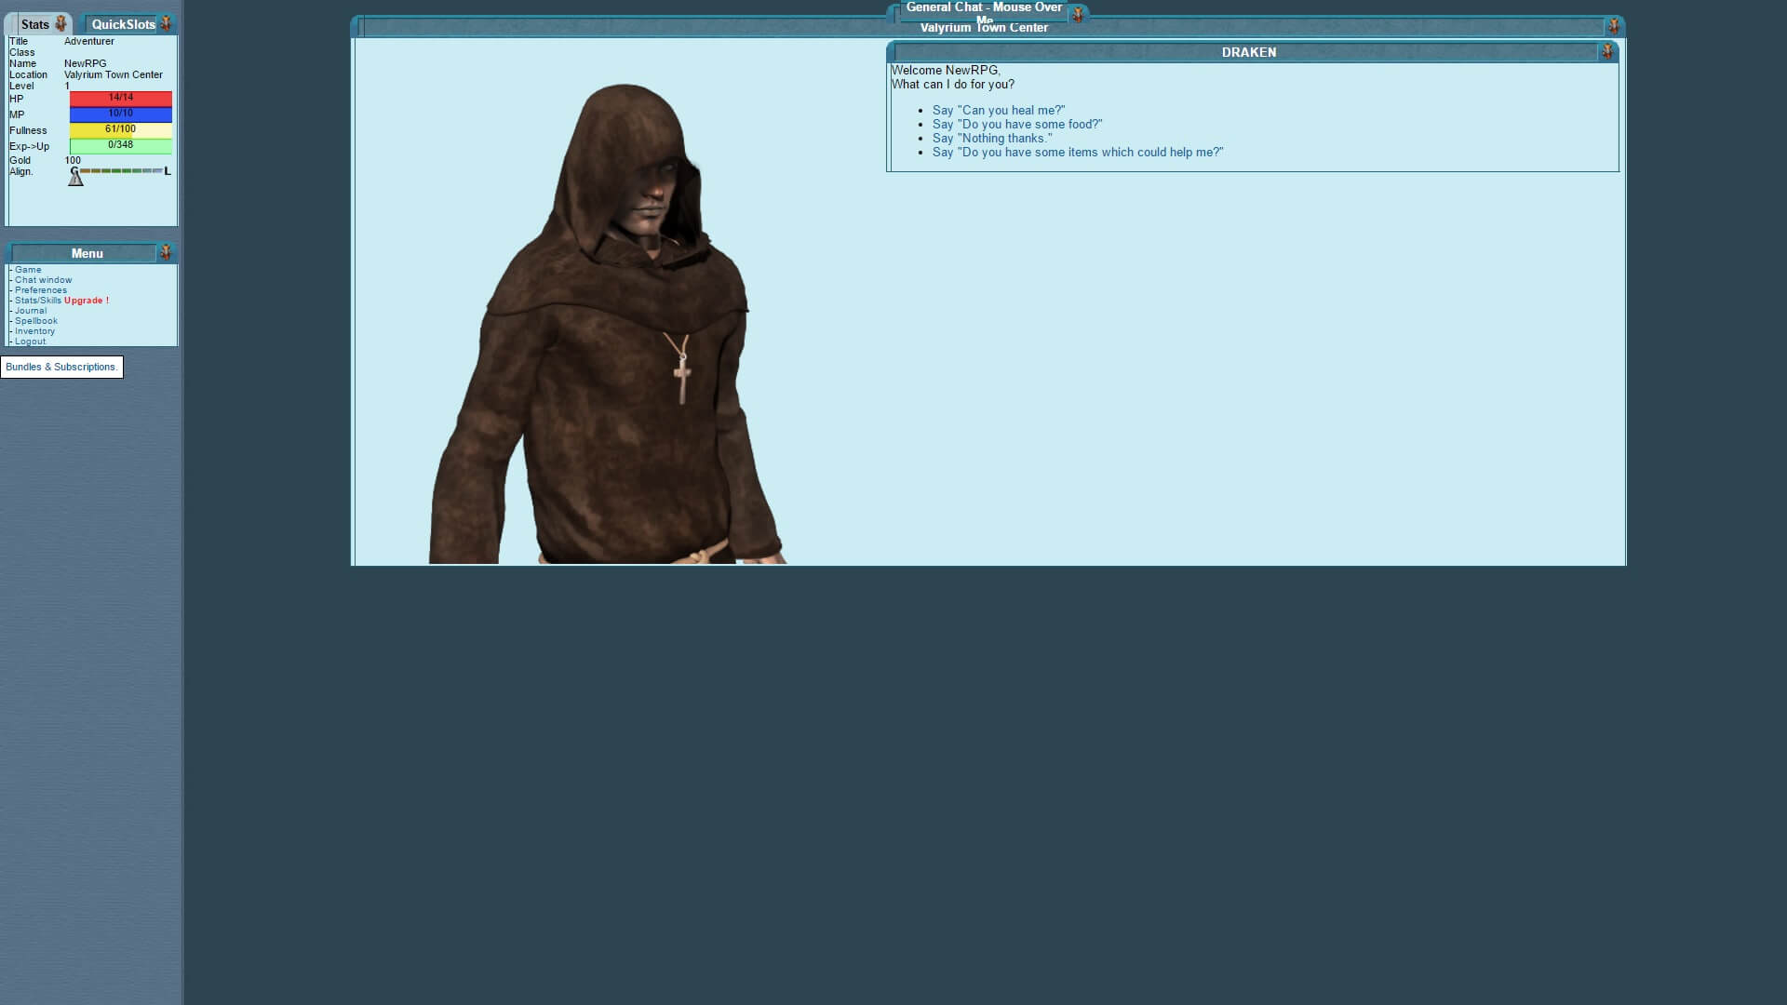The height and width of the screenshot is (1005, 1787).
Task: Click the alignment marker under the Align scale
Action: pyautogui.click(x=76, y=179)
